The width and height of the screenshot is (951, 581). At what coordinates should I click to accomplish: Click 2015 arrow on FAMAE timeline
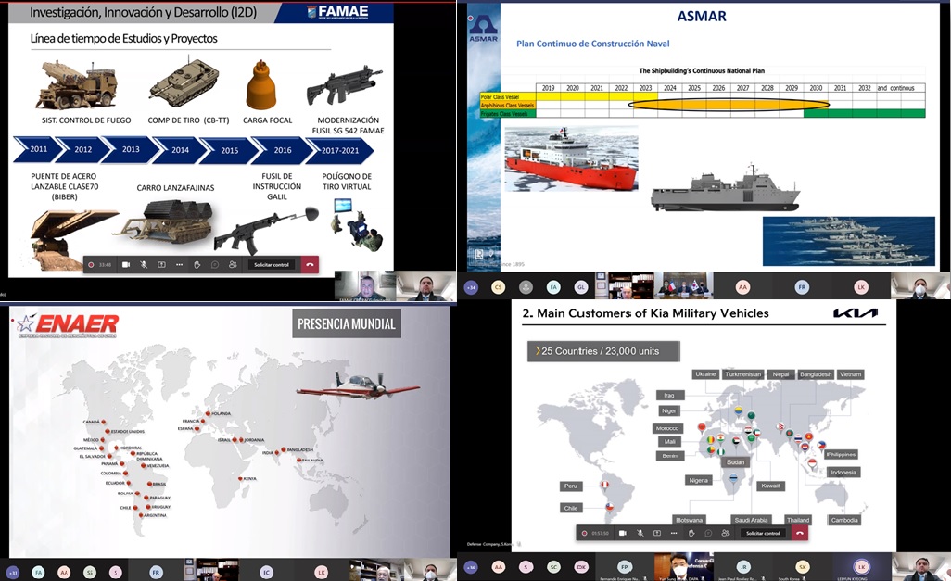click(229, 150)
